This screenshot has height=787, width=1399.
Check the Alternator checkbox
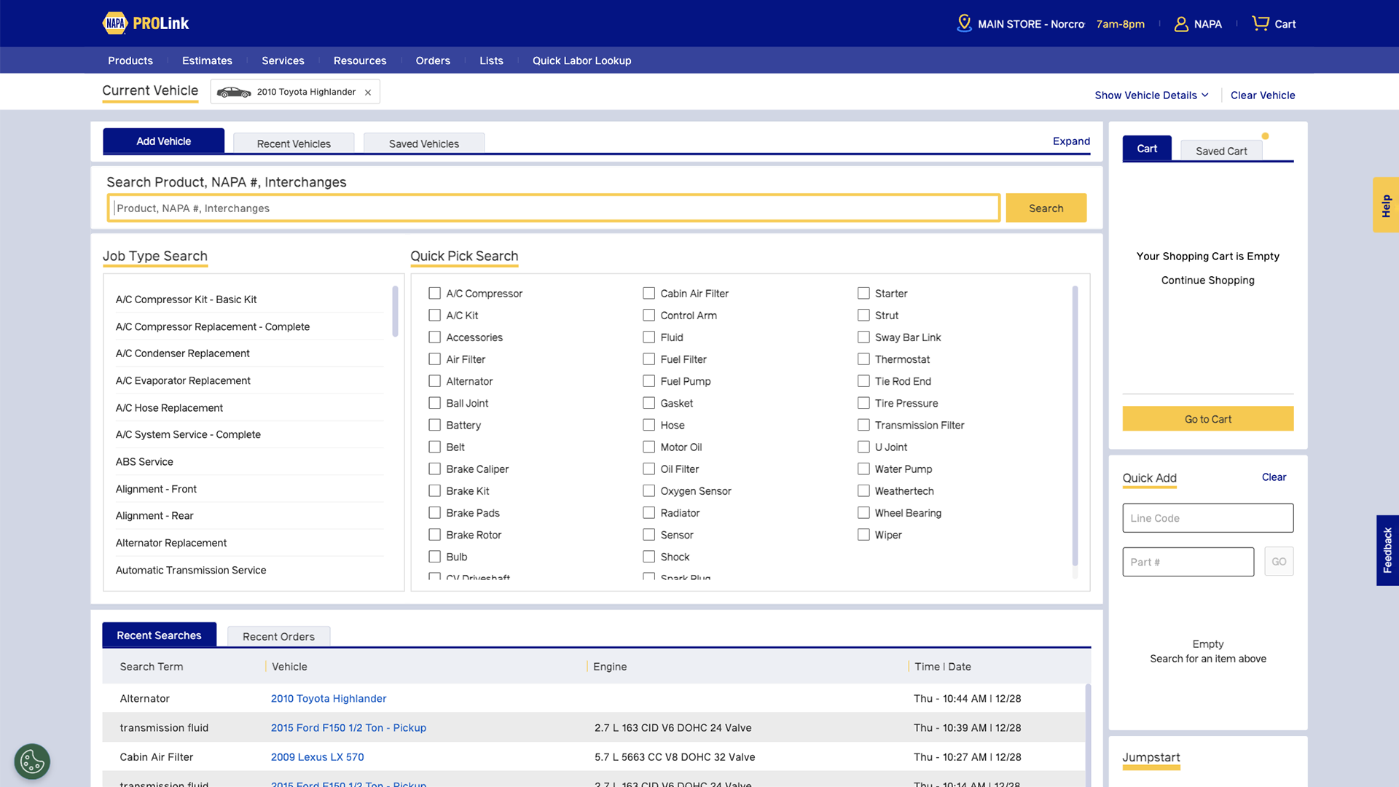pos(434,381)
